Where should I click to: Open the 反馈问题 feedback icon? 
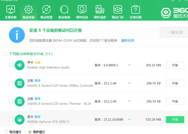tap(136, 9)
